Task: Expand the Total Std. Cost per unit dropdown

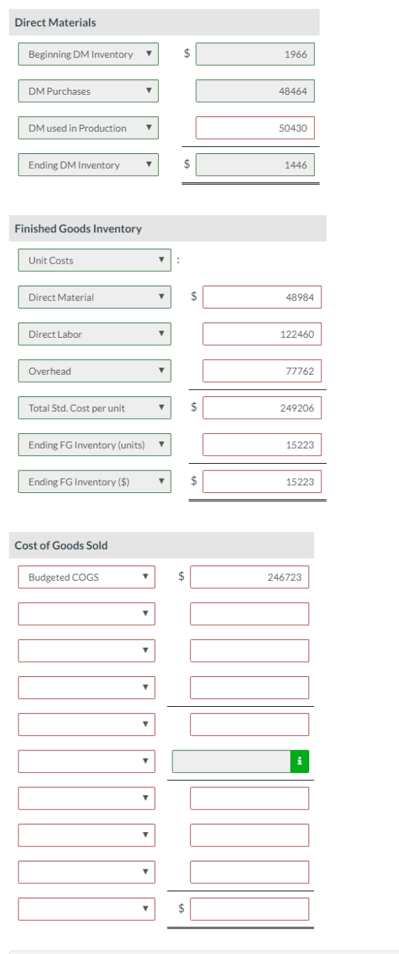Action: [x=95, y=408]
